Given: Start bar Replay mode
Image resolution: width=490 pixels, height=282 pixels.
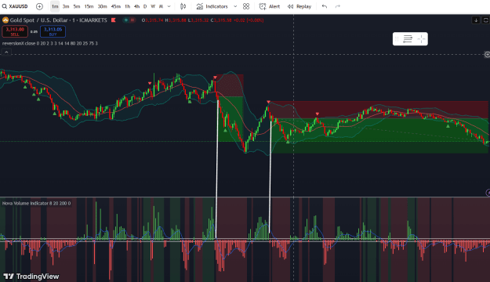Looking at the screenshot, I should point(299,6).
